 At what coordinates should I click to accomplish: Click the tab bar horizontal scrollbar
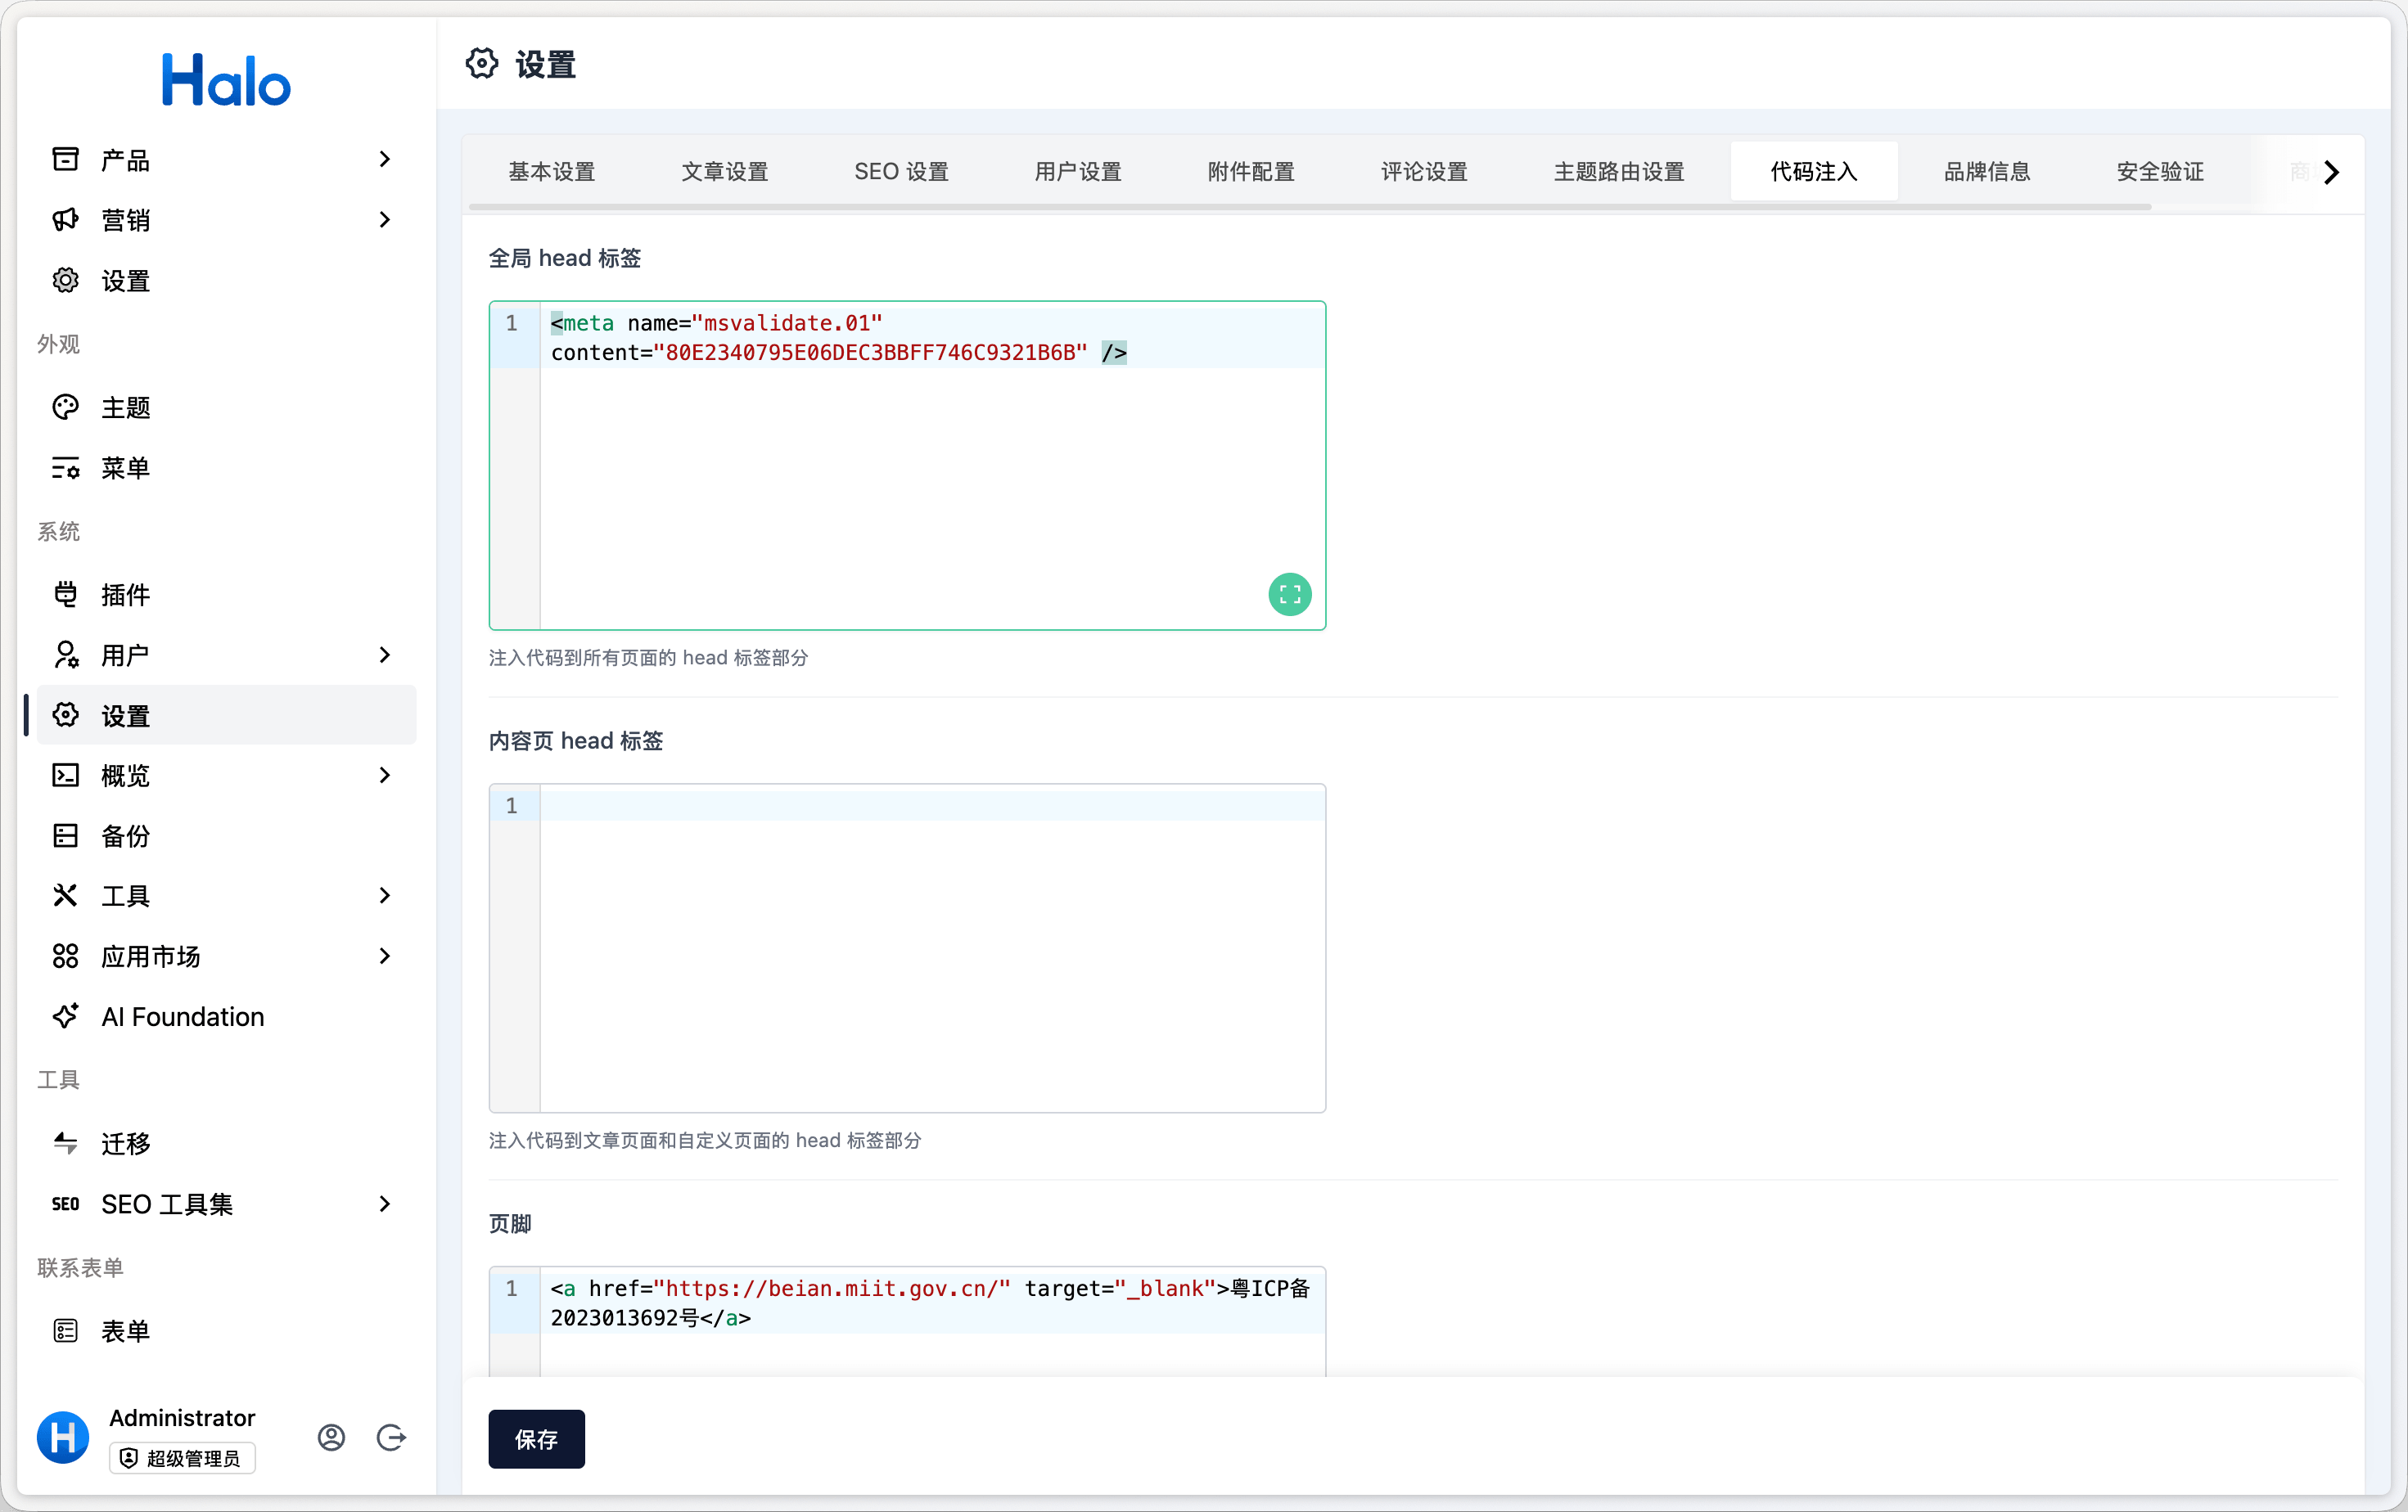(1309, 207)
